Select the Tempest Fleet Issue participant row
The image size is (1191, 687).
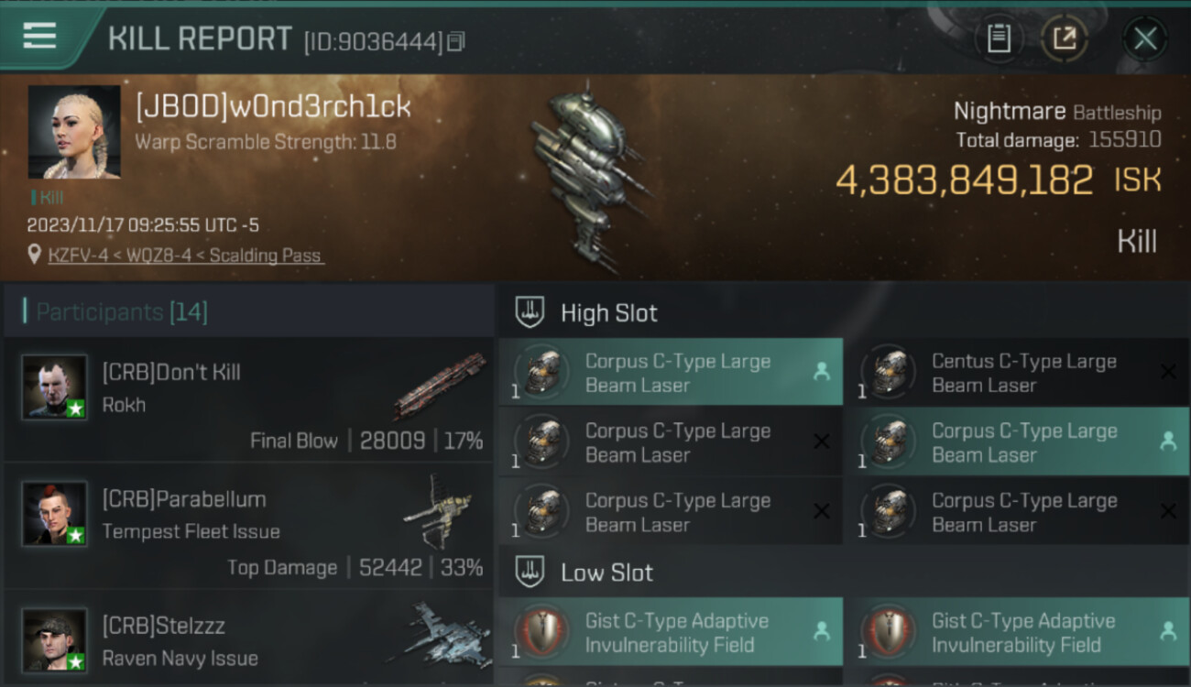point(248,526)
